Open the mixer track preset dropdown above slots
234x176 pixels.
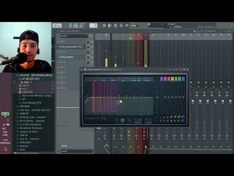[74, 36]
